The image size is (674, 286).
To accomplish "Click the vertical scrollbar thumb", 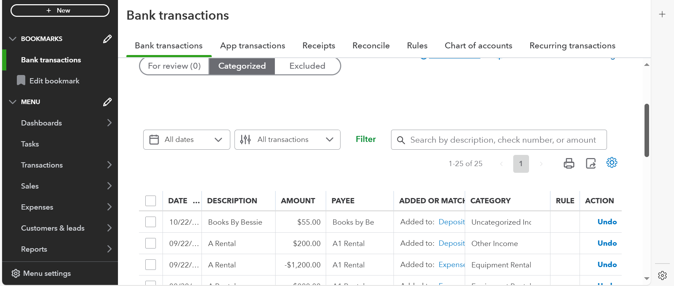I will (x=647, y=130).
